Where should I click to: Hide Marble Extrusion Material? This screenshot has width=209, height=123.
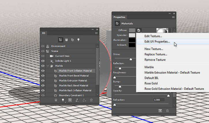[x=43, y=81]
